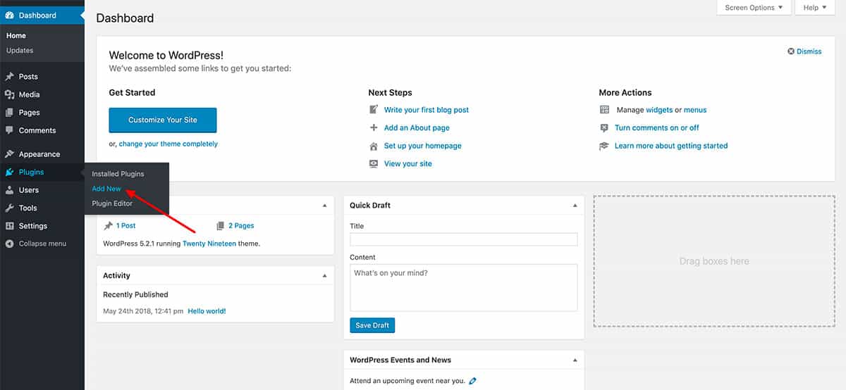846x390 pixels.
Task: Collapse the WordPress Events and News panel
Action: click(575, 360)
